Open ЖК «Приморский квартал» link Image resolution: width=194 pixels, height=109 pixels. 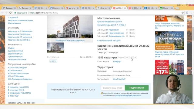[x=20, y=79]
